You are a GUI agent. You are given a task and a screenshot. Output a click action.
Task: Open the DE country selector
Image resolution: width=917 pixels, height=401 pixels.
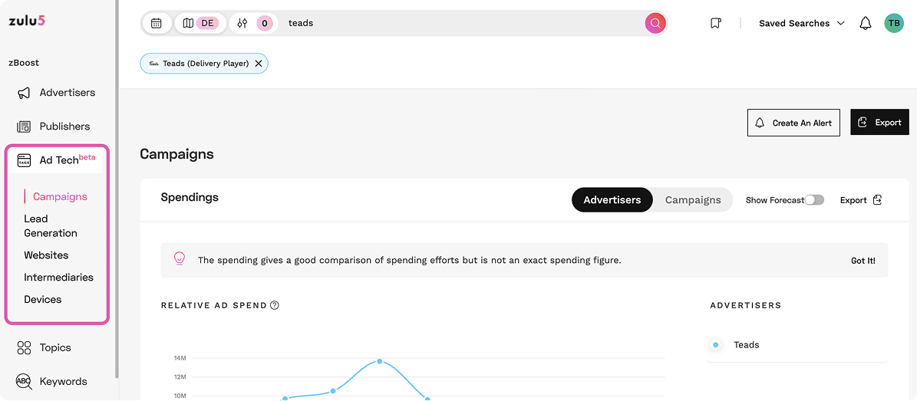[x=198, y=23]
